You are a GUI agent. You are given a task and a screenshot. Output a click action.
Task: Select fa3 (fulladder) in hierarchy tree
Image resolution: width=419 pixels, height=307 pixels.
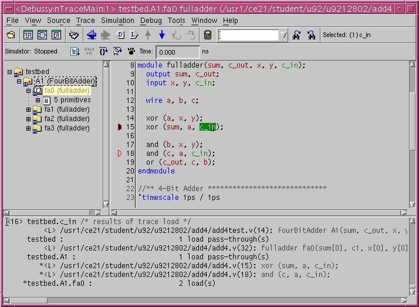[66, 128]
